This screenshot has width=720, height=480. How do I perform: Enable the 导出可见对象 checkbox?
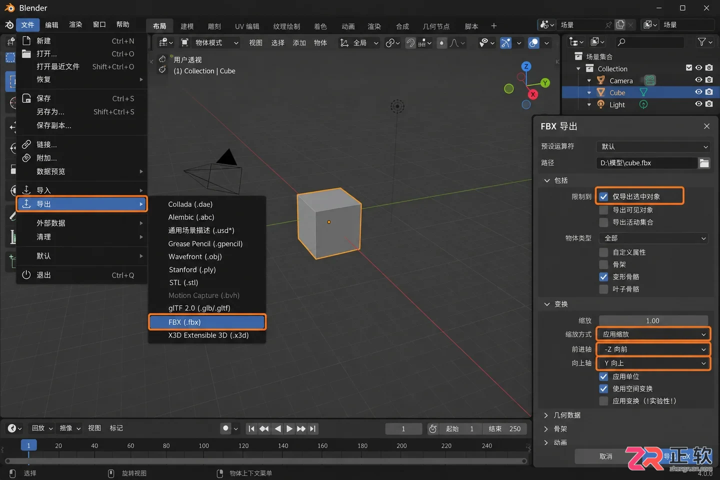point(604,210)
